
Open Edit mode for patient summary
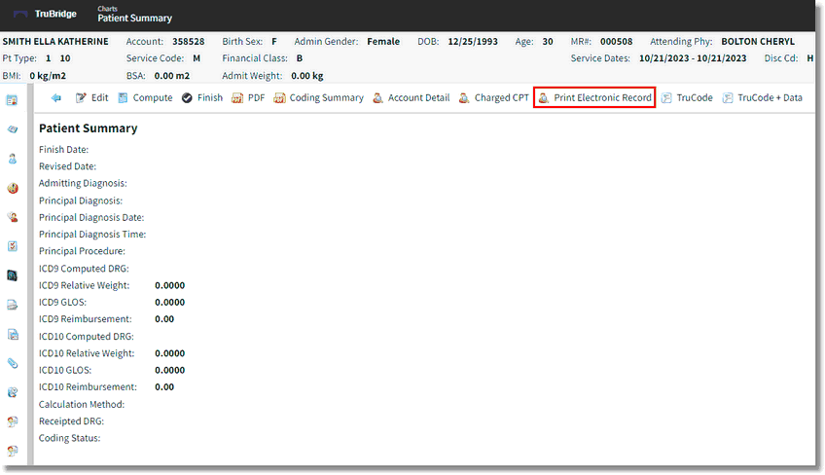tap(92, 98)
